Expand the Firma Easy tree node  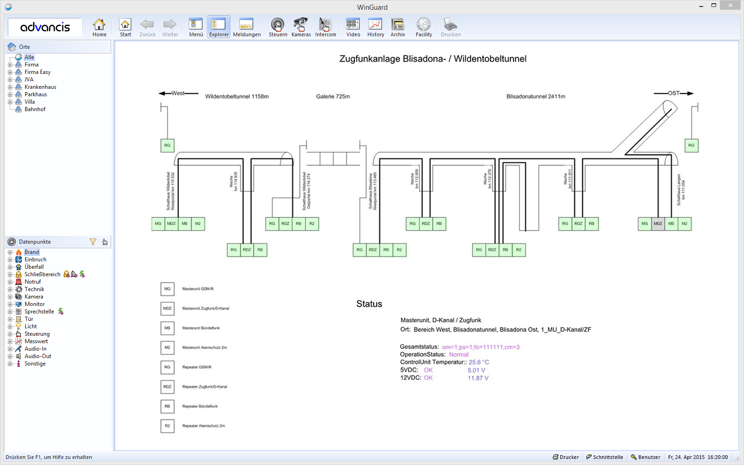[x=10, y=72]
